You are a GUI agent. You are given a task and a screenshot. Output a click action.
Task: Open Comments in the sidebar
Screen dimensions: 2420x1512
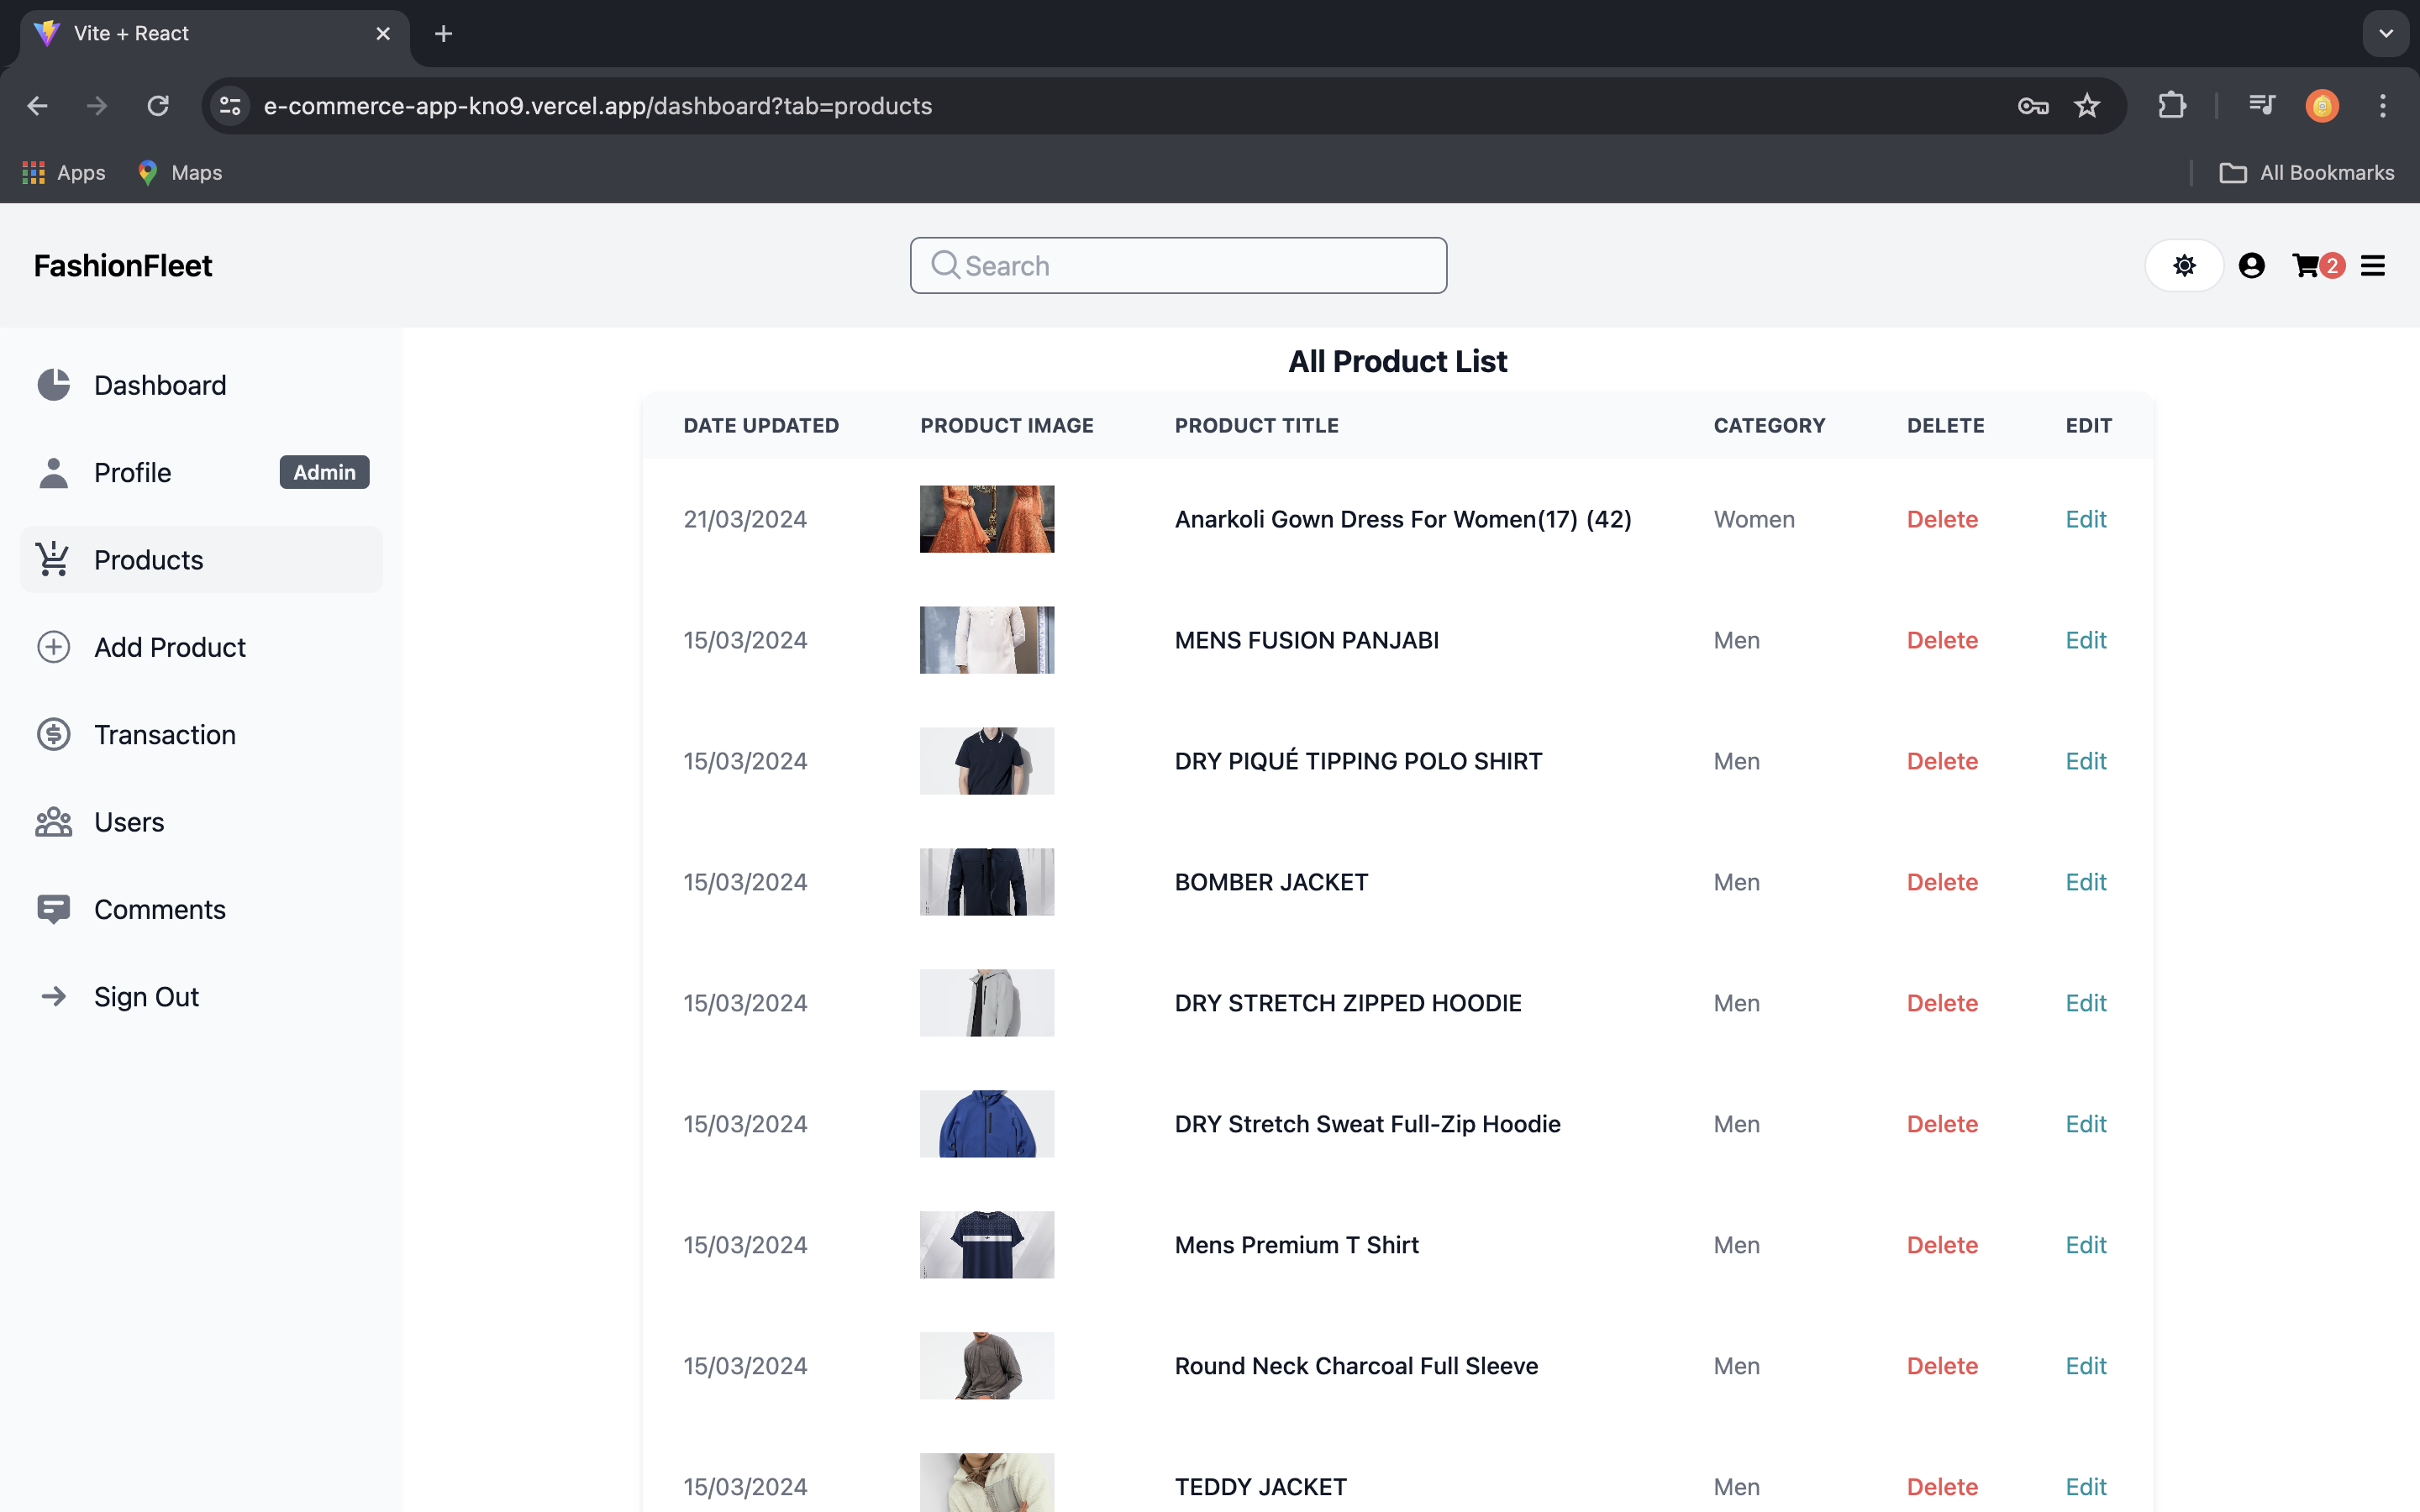point(201,909)
